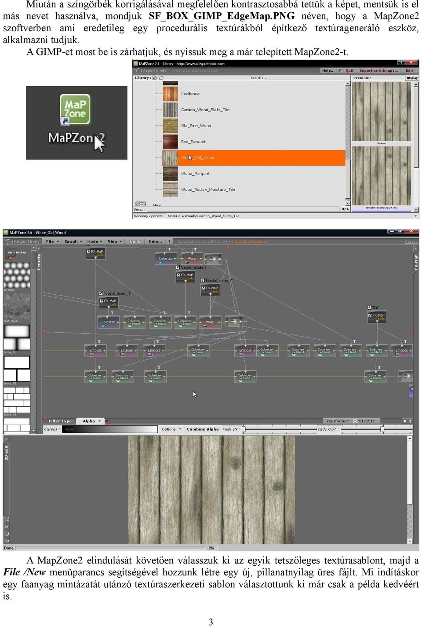Click the Help... button in Library window

pos(328,70)
